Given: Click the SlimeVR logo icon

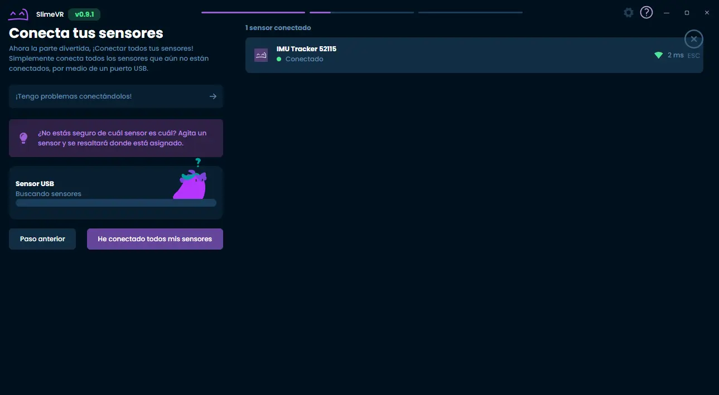Looking at the screenshot, I should pos(18,14).
